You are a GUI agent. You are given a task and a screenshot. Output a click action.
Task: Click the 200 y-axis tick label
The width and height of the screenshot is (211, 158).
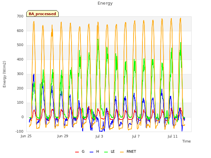tap(20, 88)
